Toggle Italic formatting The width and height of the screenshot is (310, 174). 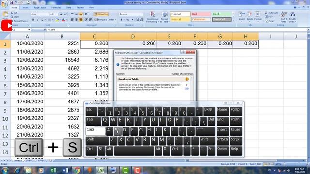[x=38, y=20]
